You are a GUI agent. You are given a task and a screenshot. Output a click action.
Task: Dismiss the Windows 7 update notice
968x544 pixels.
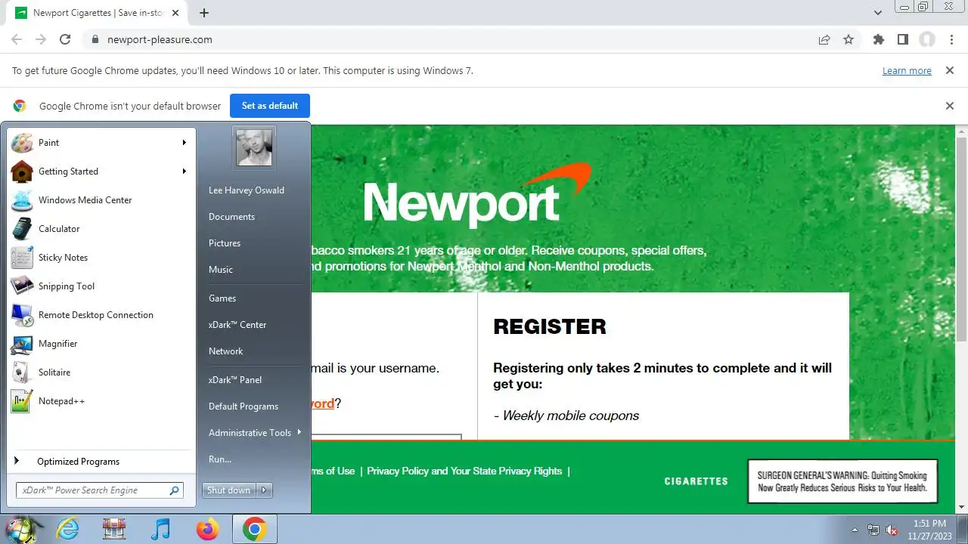[949, 70]
